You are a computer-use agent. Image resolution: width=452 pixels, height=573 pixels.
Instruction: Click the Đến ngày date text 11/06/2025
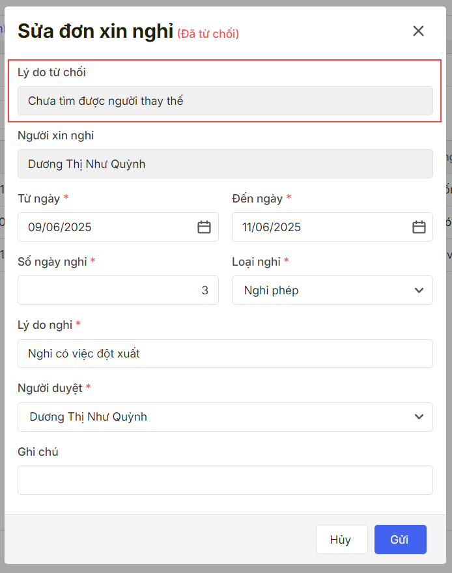(x=272, y=227)
